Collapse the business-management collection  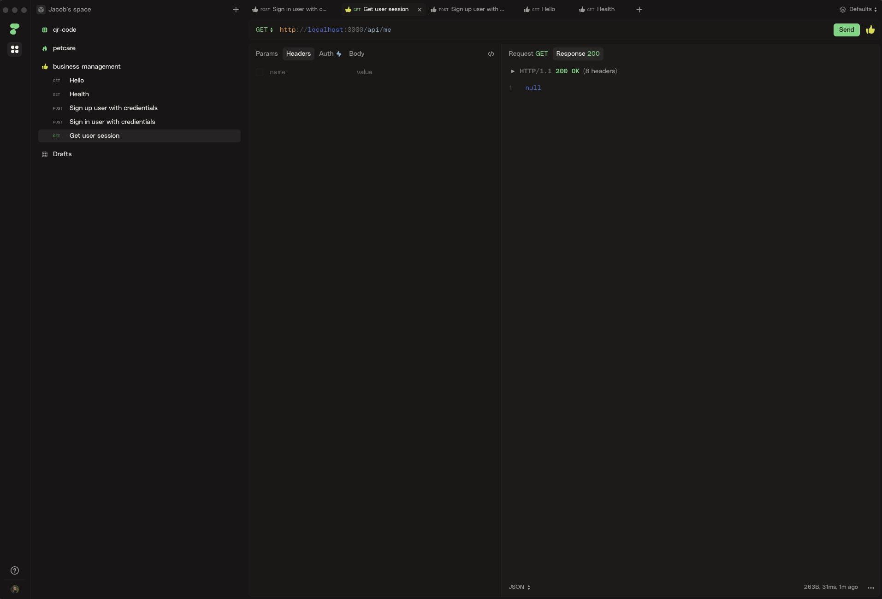pyautogui.click(x=87, y=67)
